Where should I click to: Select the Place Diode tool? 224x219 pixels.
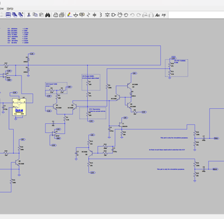point(108,15)
